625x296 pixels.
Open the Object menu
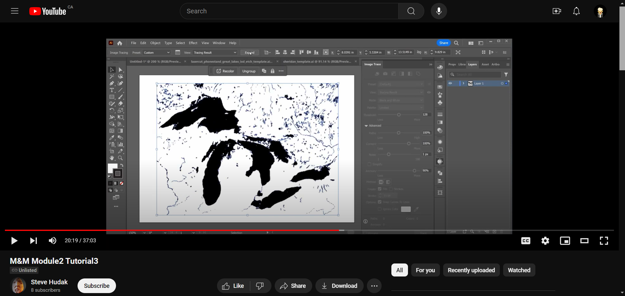pyautogui.click(x=155, y=43)
